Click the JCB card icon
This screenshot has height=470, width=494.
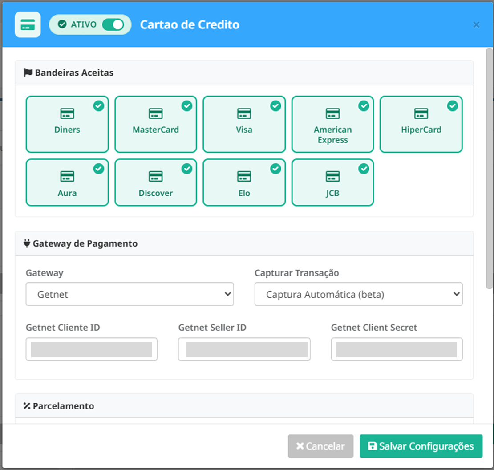[x=333, y=176]
